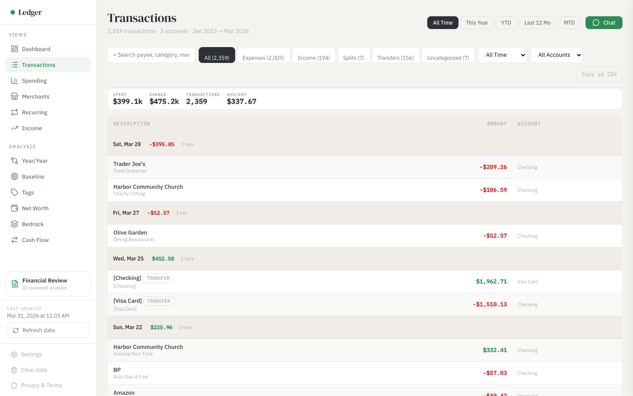Select the Tags analysis icon
This screenshot has width=633, height=396.
click(x=15, y=192)
